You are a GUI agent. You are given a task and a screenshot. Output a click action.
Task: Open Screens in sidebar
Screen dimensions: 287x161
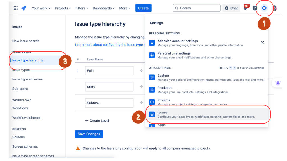18,137
